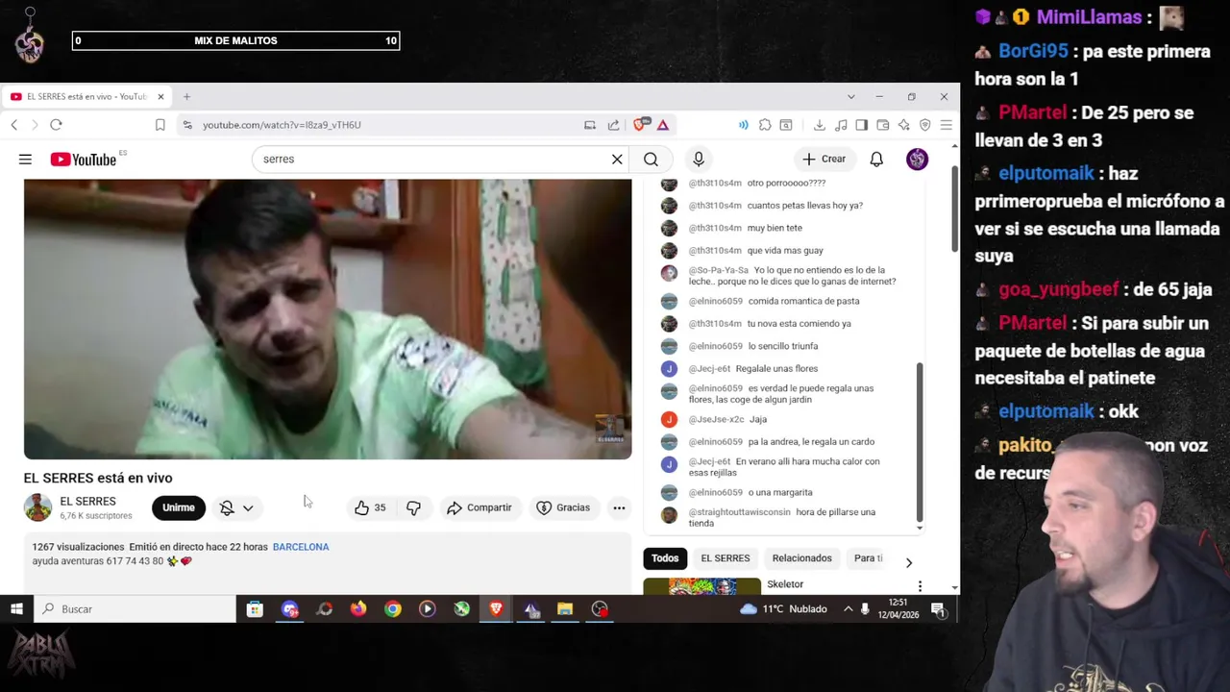Select the EL SERRES chip
This screenshot has width=1230, height=692.
click(x=726, y=558)
